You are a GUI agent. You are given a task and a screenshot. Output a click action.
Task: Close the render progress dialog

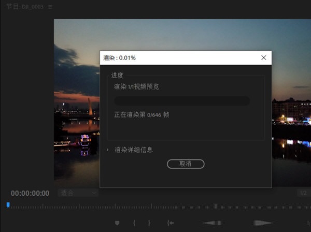click(263, 57)
